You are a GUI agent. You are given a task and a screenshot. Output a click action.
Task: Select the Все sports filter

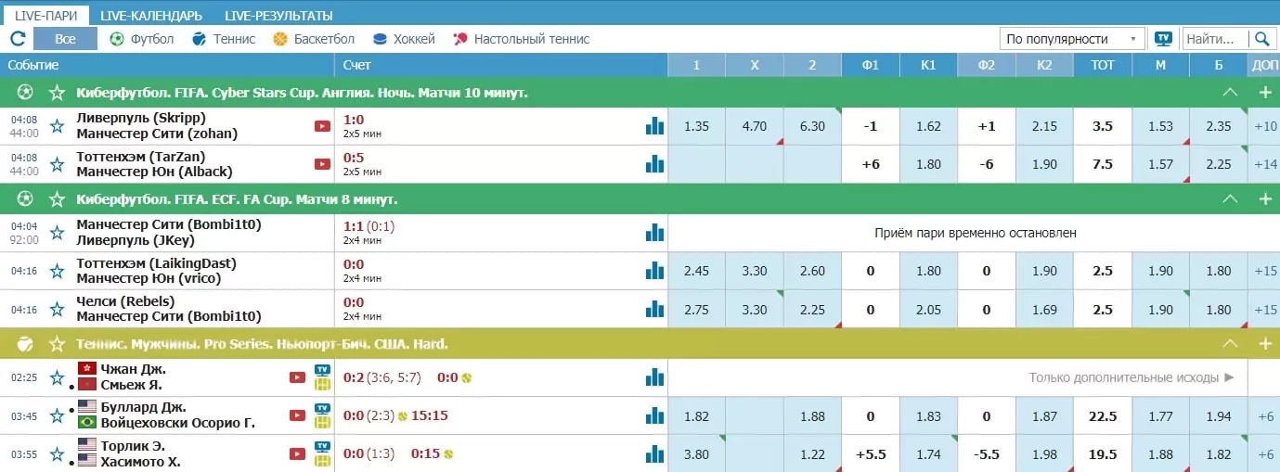tap(65, 39)
